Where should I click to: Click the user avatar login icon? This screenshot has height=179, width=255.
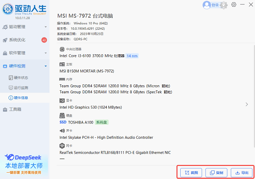point(207,5)
